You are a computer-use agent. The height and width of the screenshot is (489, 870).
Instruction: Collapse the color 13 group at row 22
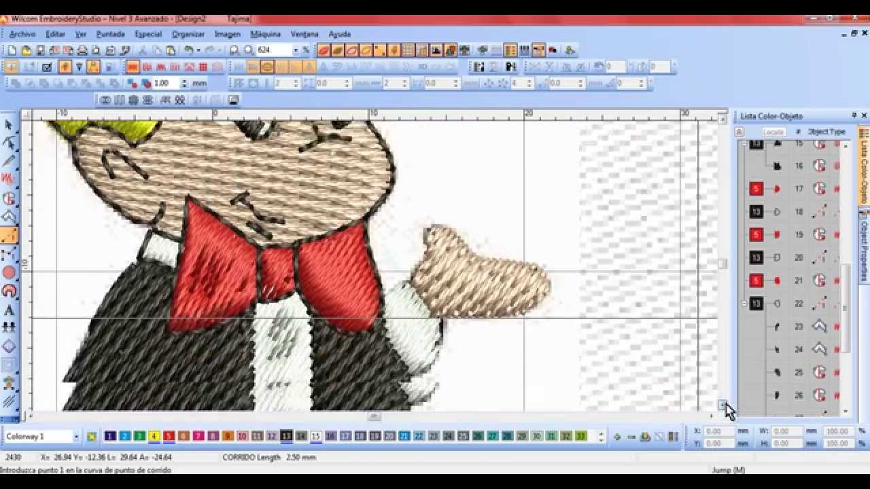click(744, 304)
